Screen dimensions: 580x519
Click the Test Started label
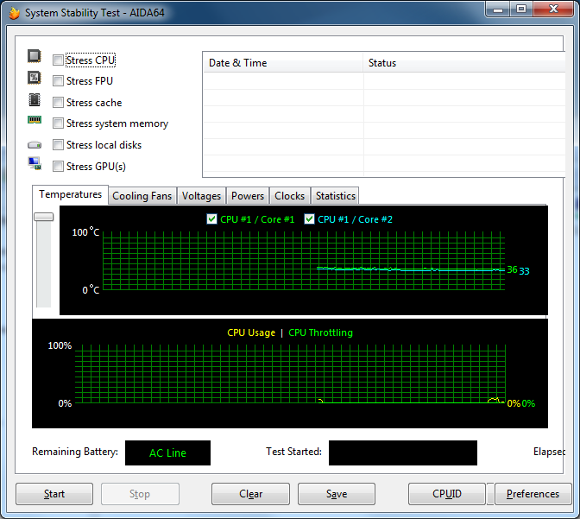click(293, 452)
